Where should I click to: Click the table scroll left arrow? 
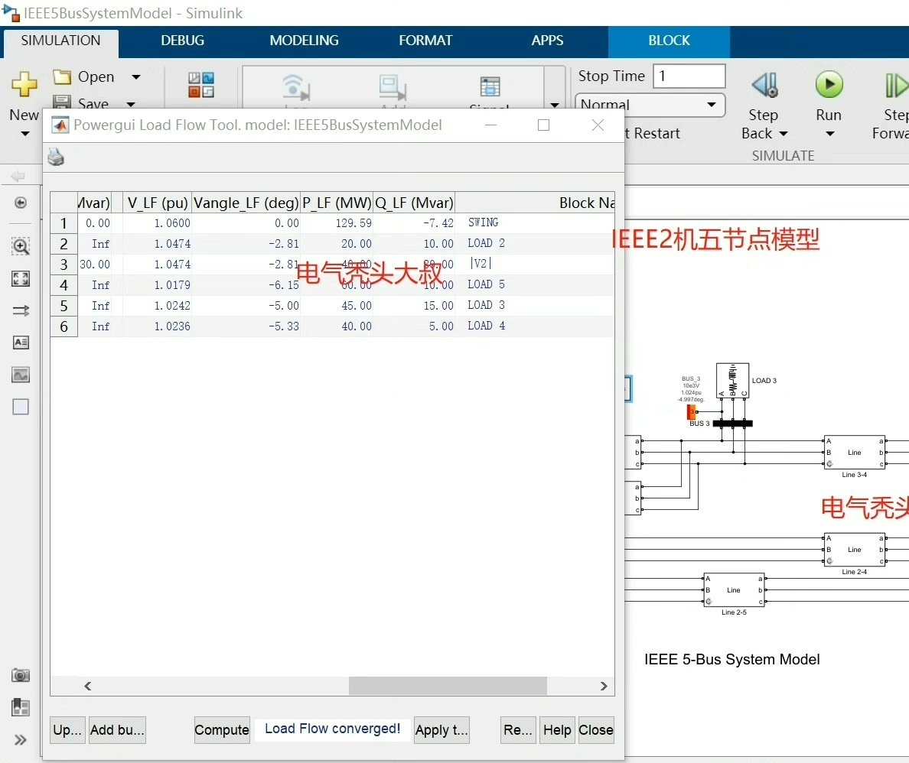click(x=87, y=686)
